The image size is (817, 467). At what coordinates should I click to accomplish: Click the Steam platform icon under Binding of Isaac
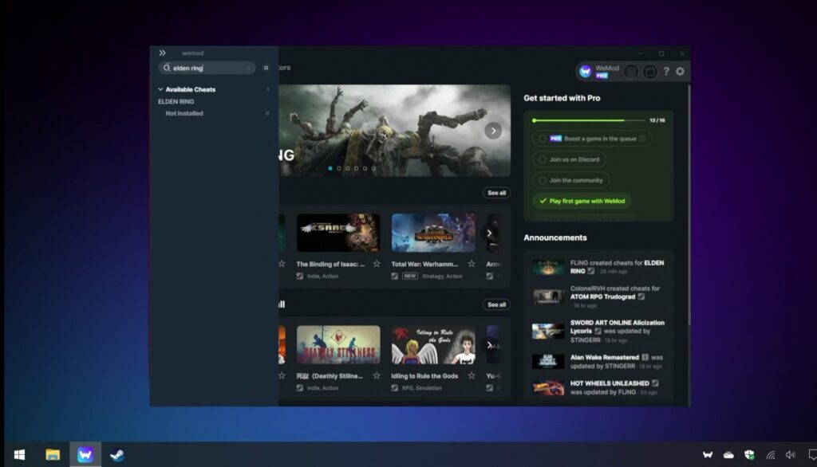pyautogui.click(x=300, y=276)
